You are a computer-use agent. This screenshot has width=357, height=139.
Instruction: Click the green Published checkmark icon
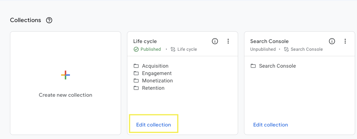coord(136,49)
